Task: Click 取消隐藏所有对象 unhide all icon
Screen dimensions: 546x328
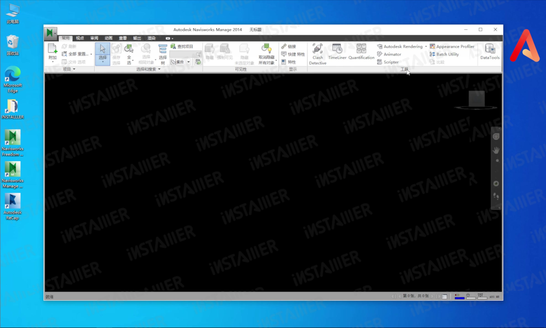Action: click(x=266, y=48)
